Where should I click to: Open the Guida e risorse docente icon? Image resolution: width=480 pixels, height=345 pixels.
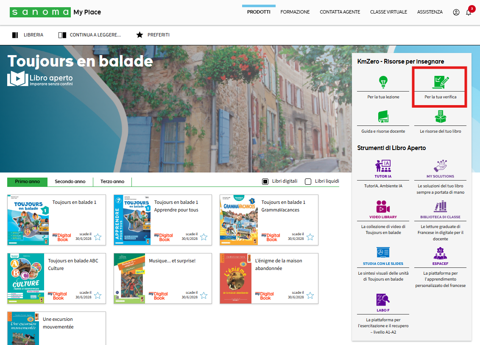click(383, 117)
